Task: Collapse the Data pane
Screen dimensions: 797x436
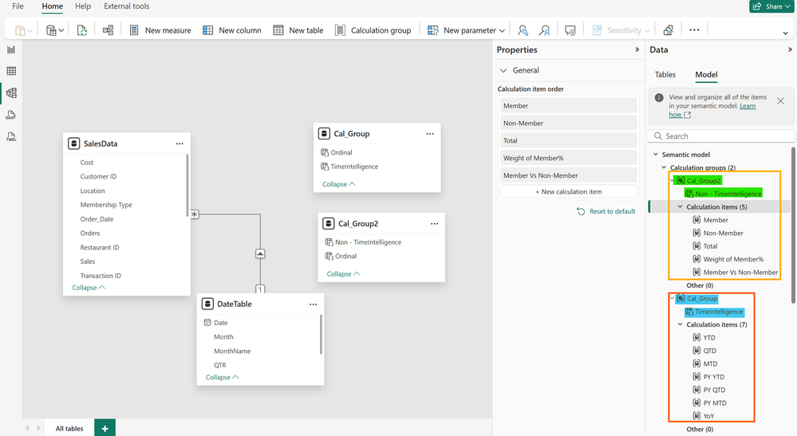Action: pyautogui.click(x=790, y=49)
